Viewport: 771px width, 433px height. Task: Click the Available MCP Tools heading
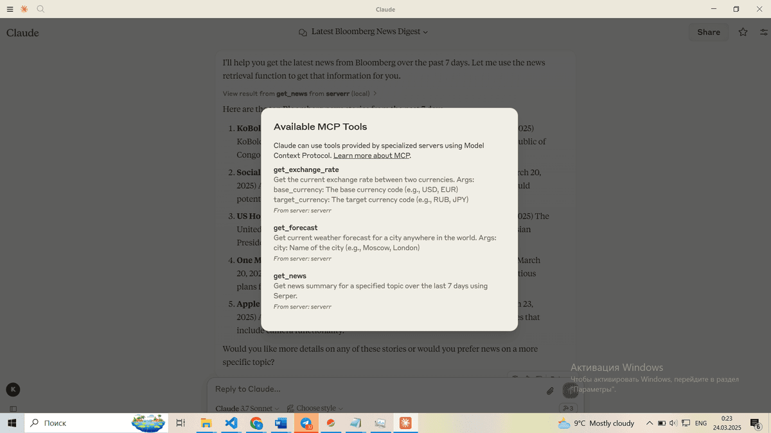coord(321,127)
